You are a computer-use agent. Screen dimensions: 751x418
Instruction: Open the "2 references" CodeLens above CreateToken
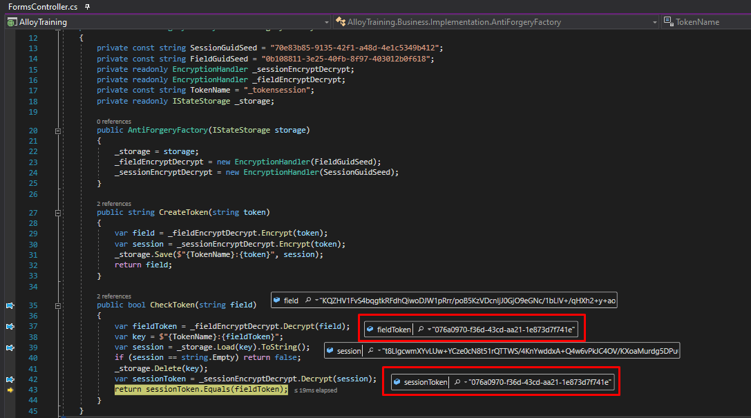[114, 204]
